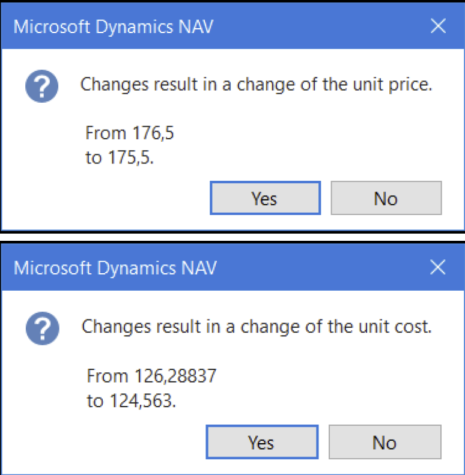The width and height of the screenshot is (465, 475).
Task: Close the unit price confirmation dialog with X
Action: pos(438,26)
